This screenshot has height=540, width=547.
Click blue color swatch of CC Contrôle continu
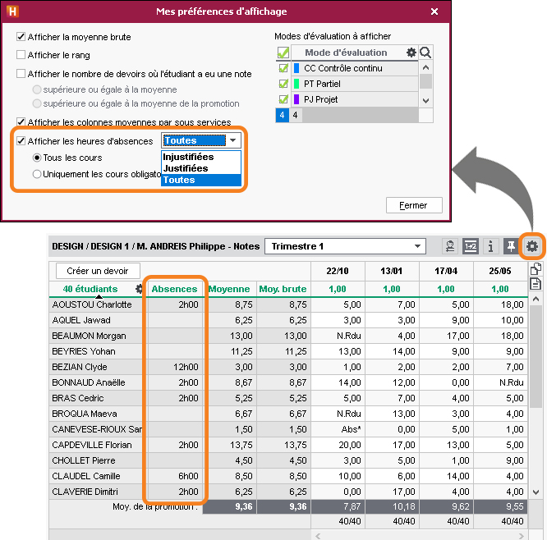[x=296, y=68]
